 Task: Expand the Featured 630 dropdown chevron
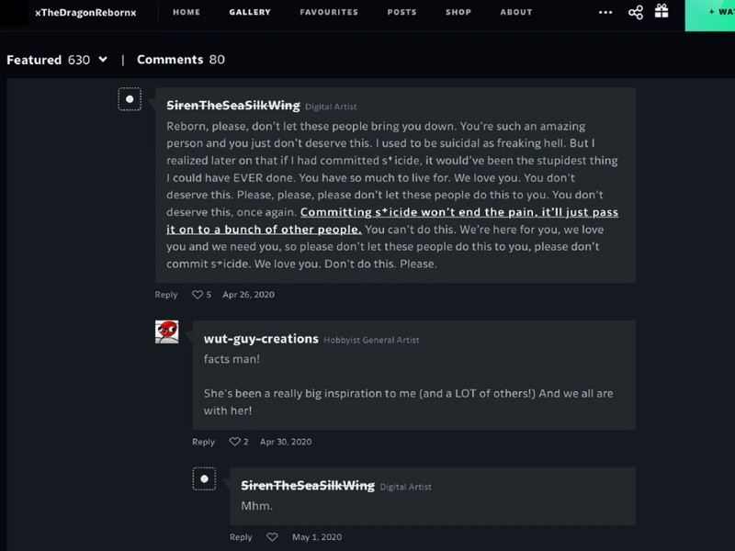[x=103, y=60]
